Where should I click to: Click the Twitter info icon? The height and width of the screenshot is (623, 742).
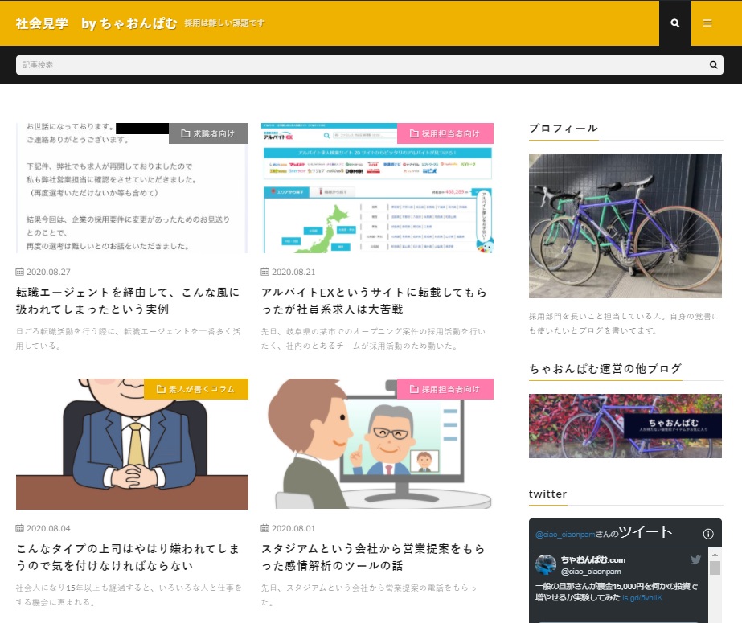pos(708,534)
